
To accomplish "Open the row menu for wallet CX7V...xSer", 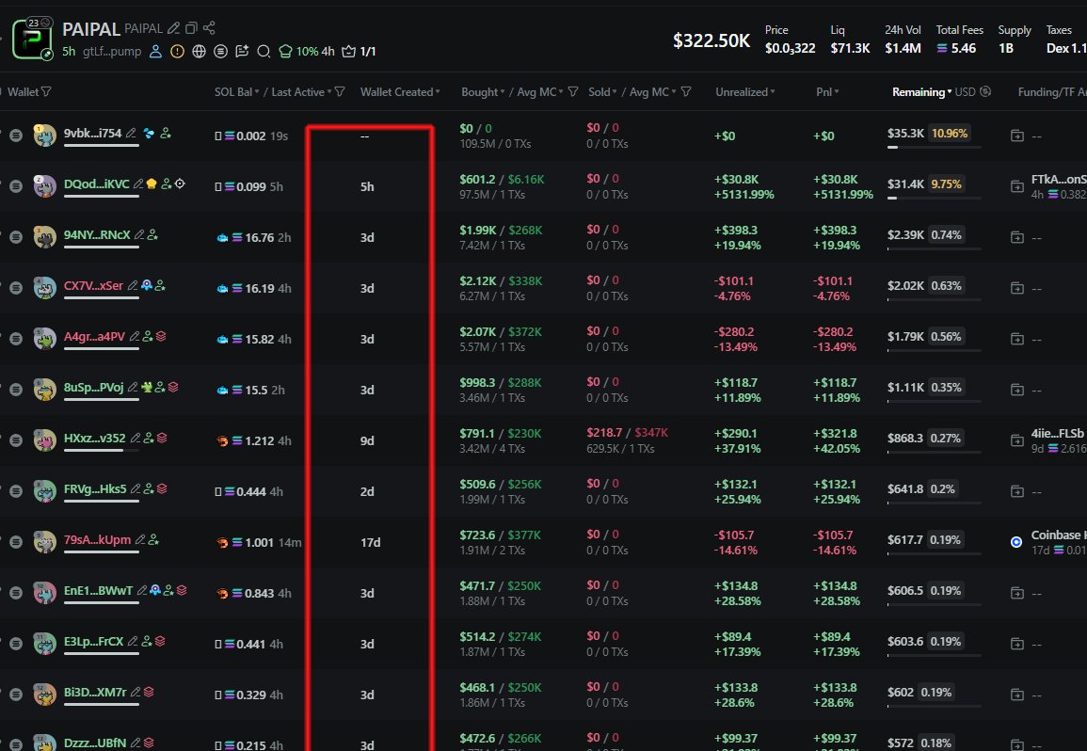I will click(x=16, y=288).
